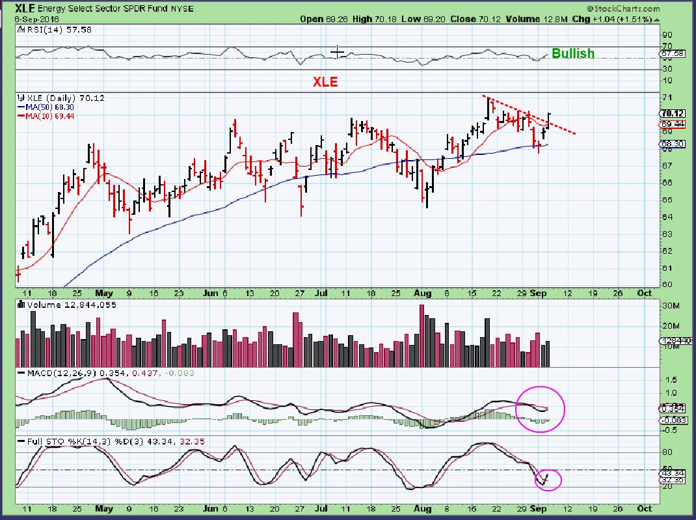This screenshot has height=520, width=696.
Task: Click the small up triangle after the Chg value
Action: (656, 20)
